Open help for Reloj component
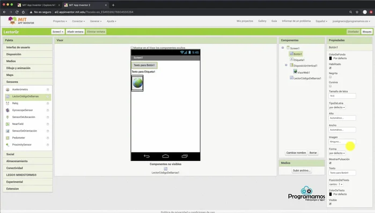This screenshot has width=375, height=213. 48,103
